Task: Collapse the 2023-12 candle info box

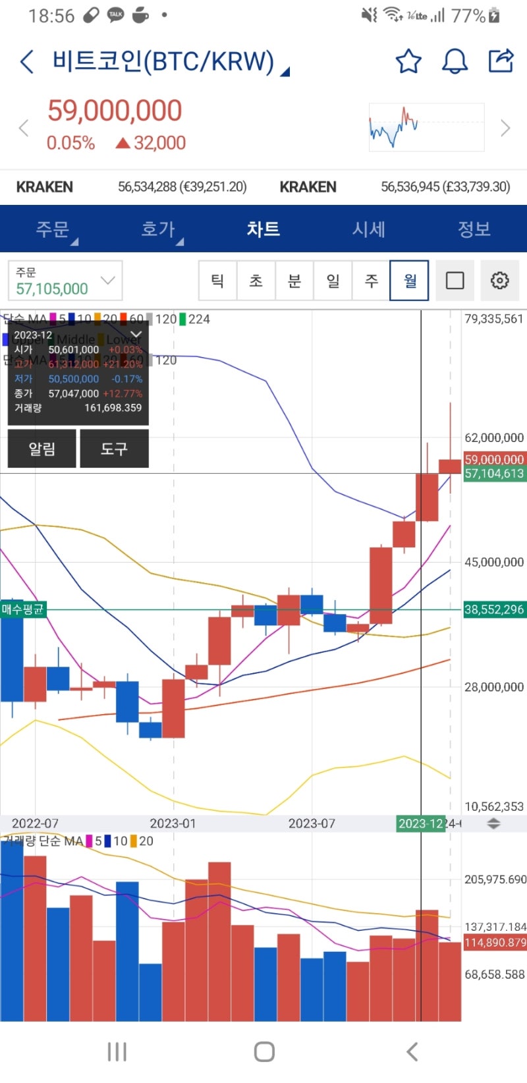Action: click(136, 335)
